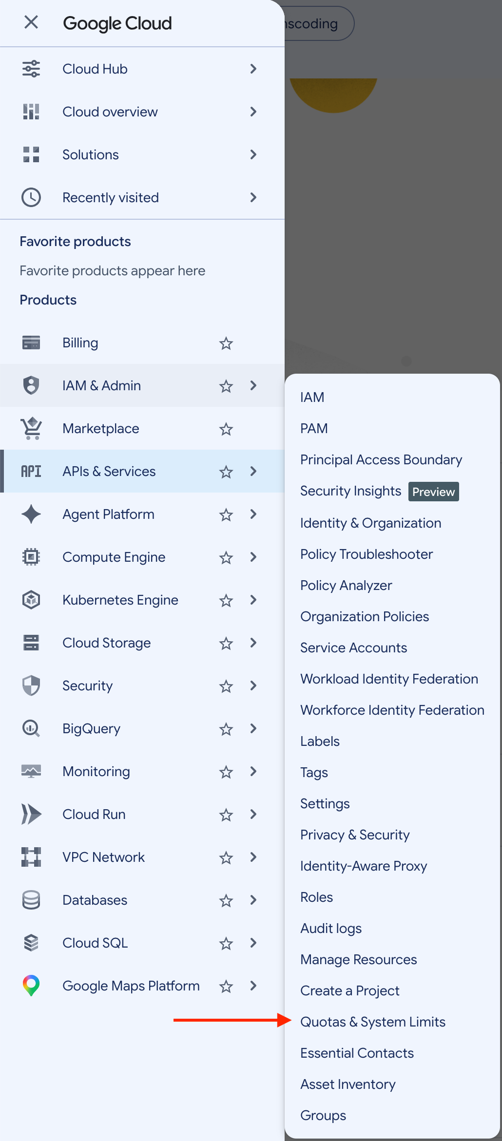Image resolution: width=502 pixels, height=1141 pixels.
Task: Expand the Cloud Hub submenu chevron
Action: [253, 69]
